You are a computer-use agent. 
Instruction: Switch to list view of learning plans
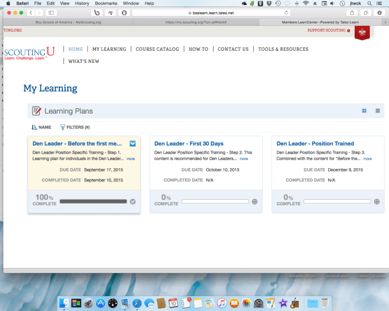377,111
